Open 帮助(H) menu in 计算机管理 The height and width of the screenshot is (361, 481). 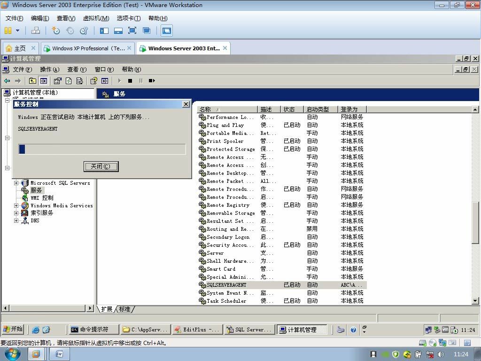[132, 70]
